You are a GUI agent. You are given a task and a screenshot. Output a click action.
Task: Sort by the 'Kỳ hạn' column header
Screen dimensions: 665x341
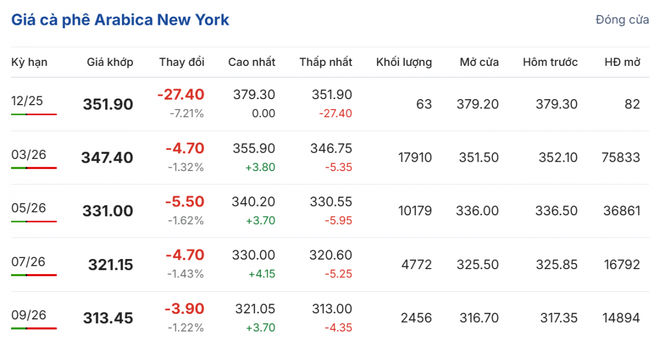tap(29, 62)
